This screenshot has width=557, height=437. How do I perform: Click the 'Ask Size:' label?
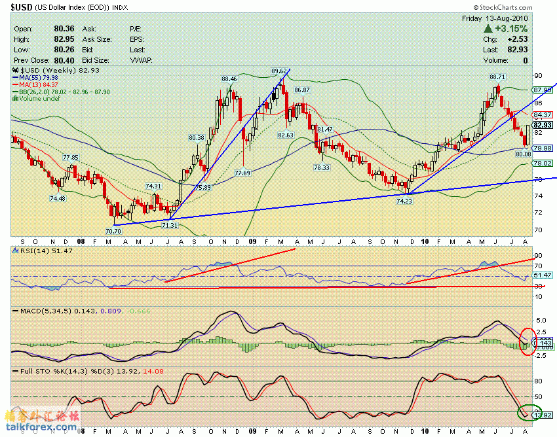[x=97, y=39]
